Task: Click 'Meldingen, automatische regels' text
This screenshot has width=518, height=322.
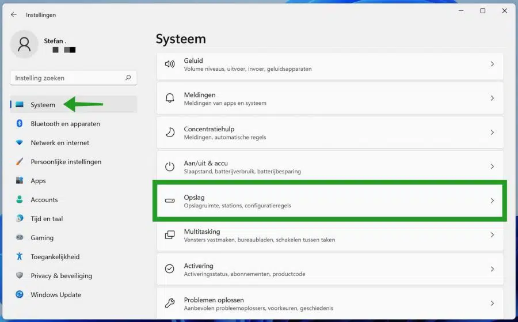Action: click(225, 137)
